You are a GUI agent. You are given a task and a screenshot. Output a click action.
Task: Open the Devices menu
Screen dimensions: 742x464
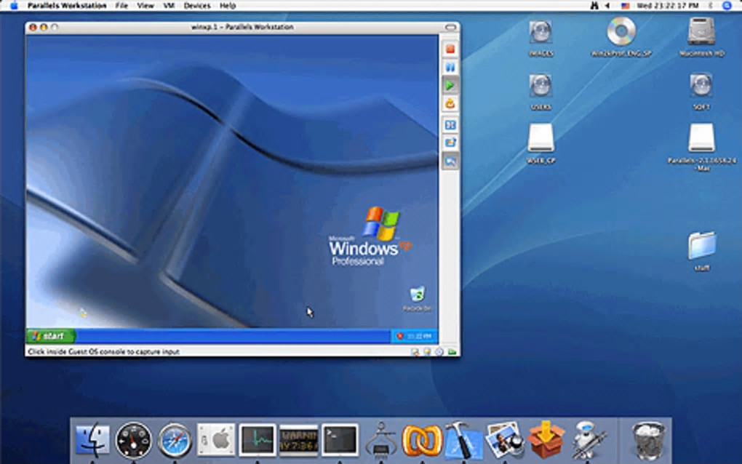click(x=197, y=6)
